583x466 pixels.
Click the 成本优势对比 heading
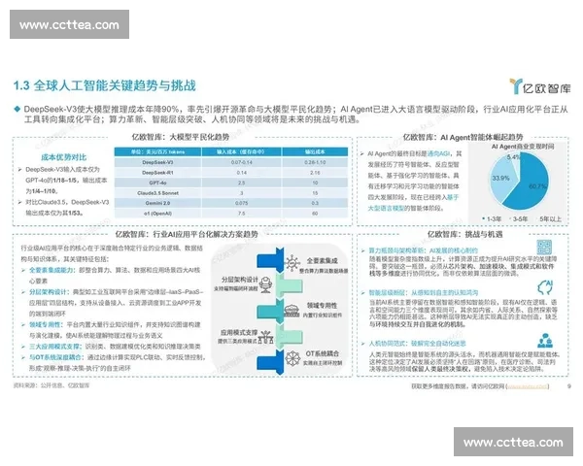click(63, 157)
